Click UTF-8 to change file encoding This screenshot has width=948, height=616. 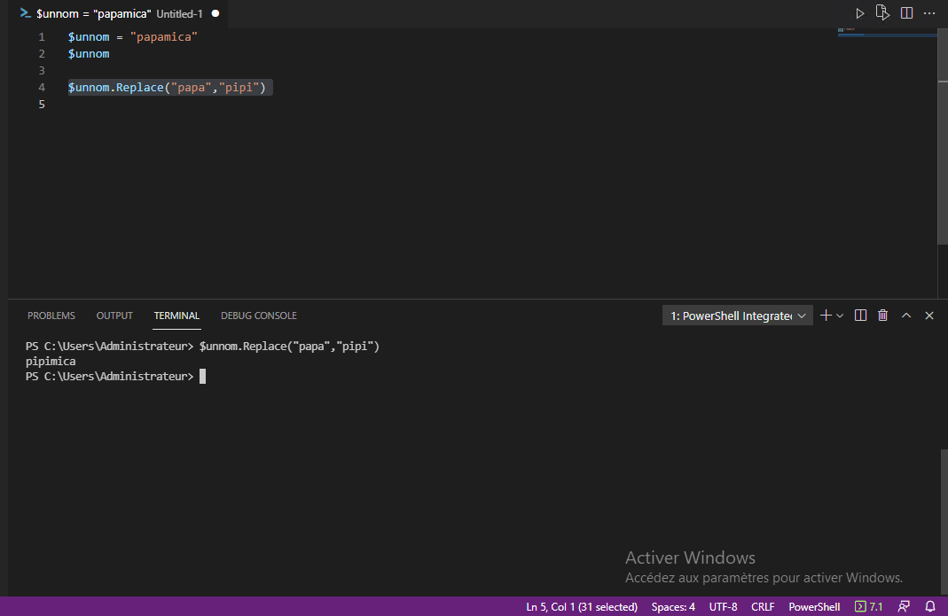(723, 606)
